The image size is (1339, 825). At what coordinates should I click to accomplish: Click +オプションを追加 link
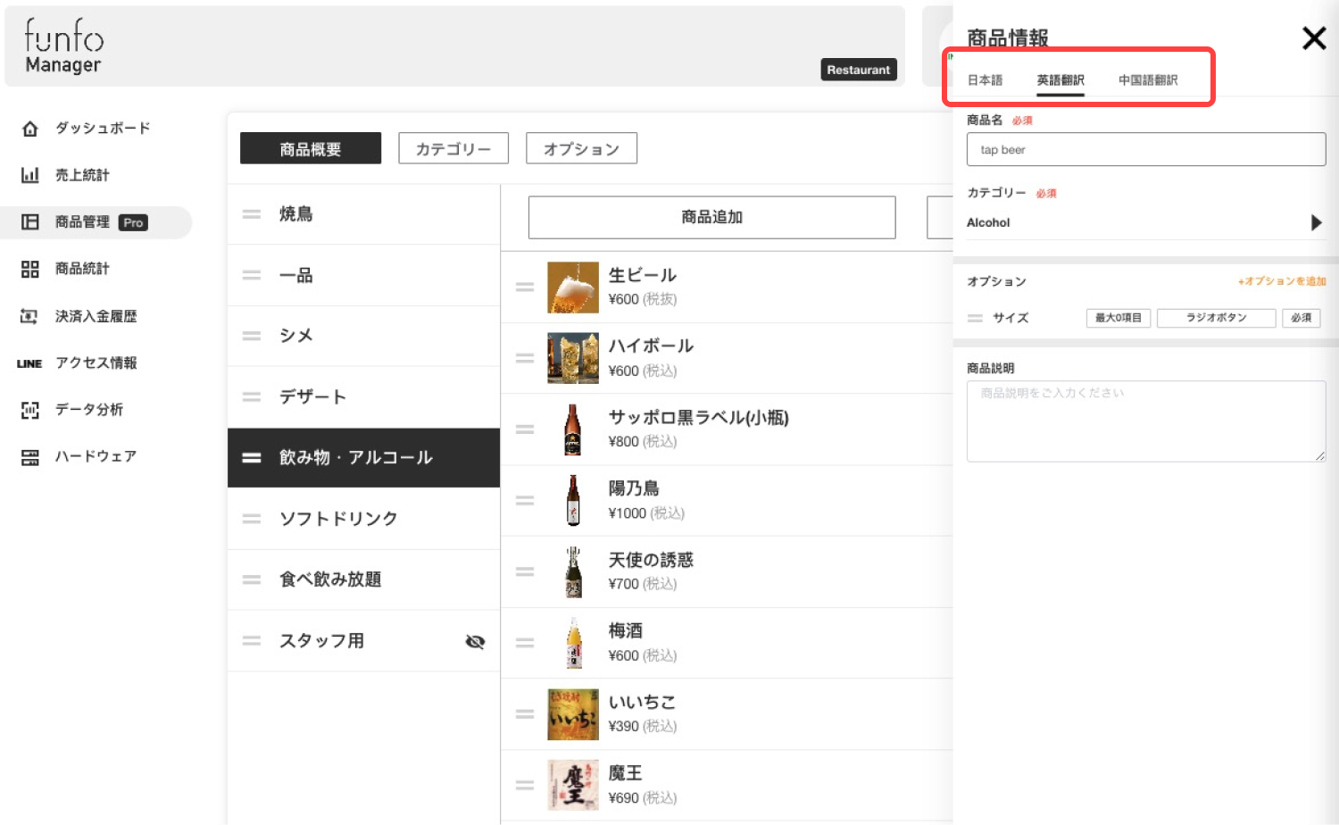point(1281,281)
